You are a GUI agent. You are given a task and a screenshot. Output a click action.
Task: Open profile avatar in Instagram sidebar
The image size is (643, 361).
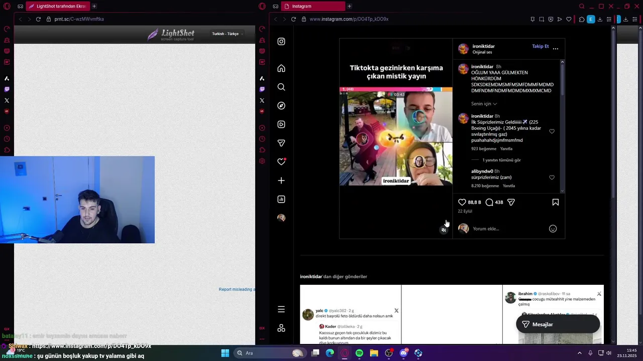coord(281,218)
